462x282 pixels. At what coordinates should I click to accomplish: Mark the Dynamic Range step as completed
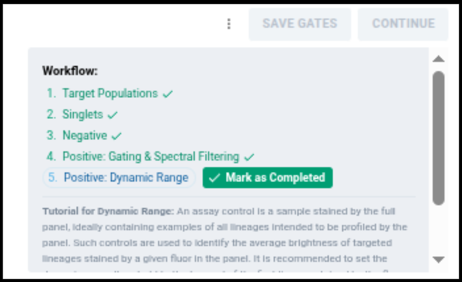tap(268, 178)
